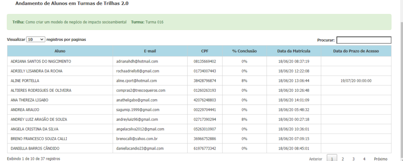The image size is (403, 161).
Task: Sort by Data do Prazo de Acesso
Action: (x=356, y=51)
